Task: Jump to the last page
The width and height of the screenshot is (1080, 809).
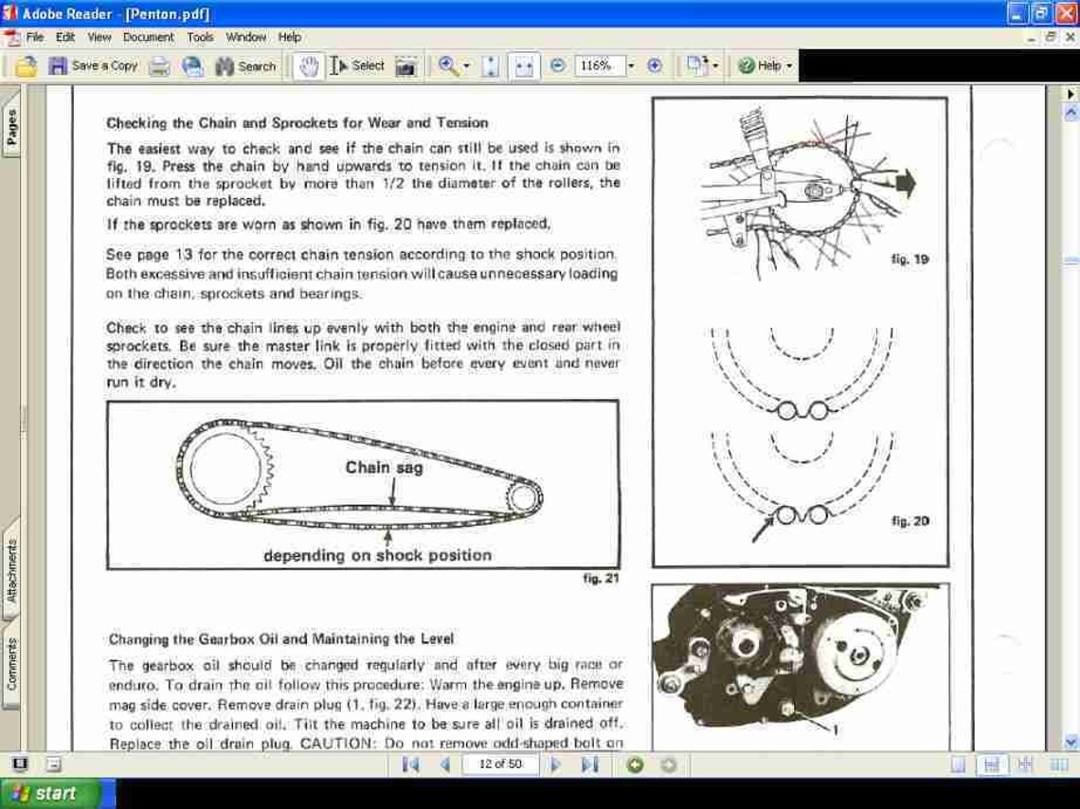Action: 588,764
